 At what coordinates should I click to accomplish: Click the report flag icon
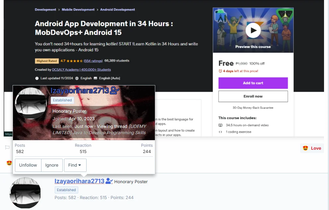pyautogui.click(x=7, y=147)
